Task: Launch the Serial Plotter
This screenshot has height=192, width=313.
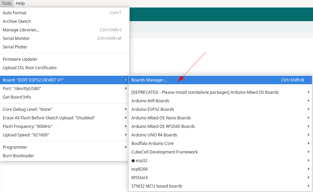Action: coord(65,47)
